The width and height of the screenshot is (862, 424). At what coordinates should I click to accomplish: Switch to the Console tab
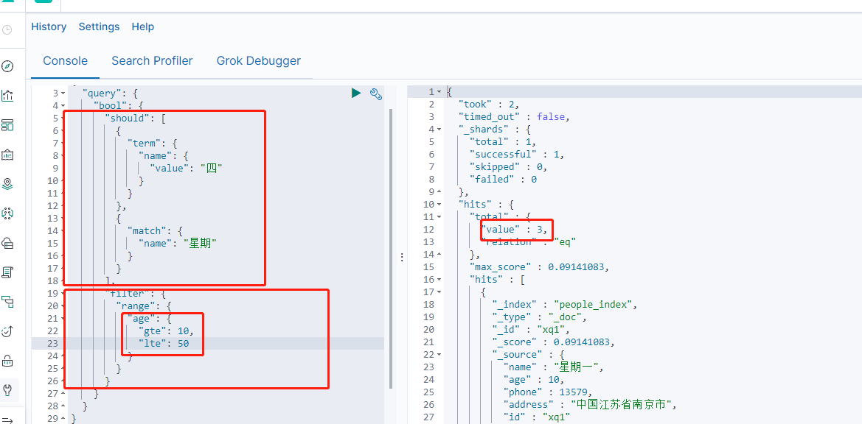(66, 60)
